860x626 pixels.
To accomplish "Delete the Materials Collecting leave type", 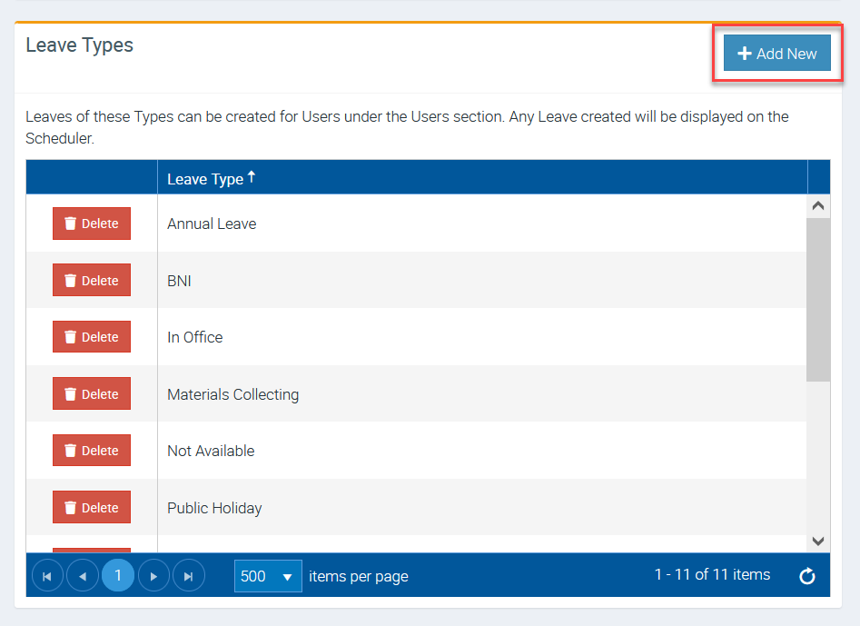I will [92, 393].
